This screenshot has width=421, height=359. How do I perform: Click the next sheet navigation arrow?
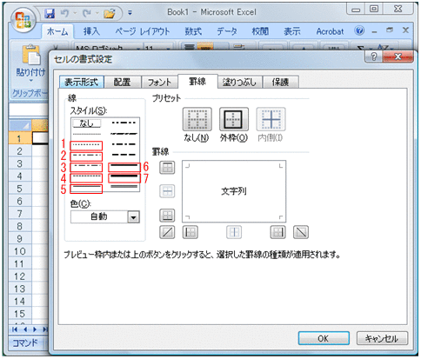click(35, 329)
